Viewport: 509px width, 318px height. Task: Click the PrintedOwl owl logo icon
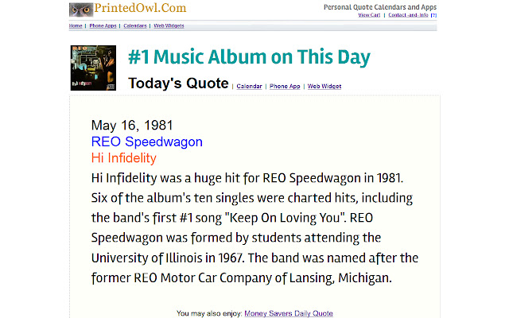click(80, 10)
